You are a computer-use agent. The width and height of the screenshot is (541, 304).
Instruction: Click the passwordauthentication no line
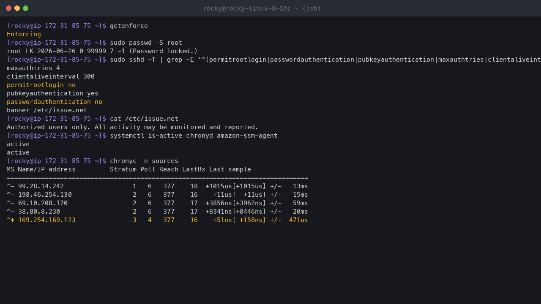tap(55, 102)
